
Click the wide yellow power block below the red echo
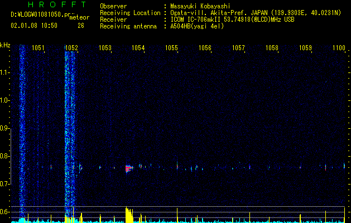coord(129,215)
